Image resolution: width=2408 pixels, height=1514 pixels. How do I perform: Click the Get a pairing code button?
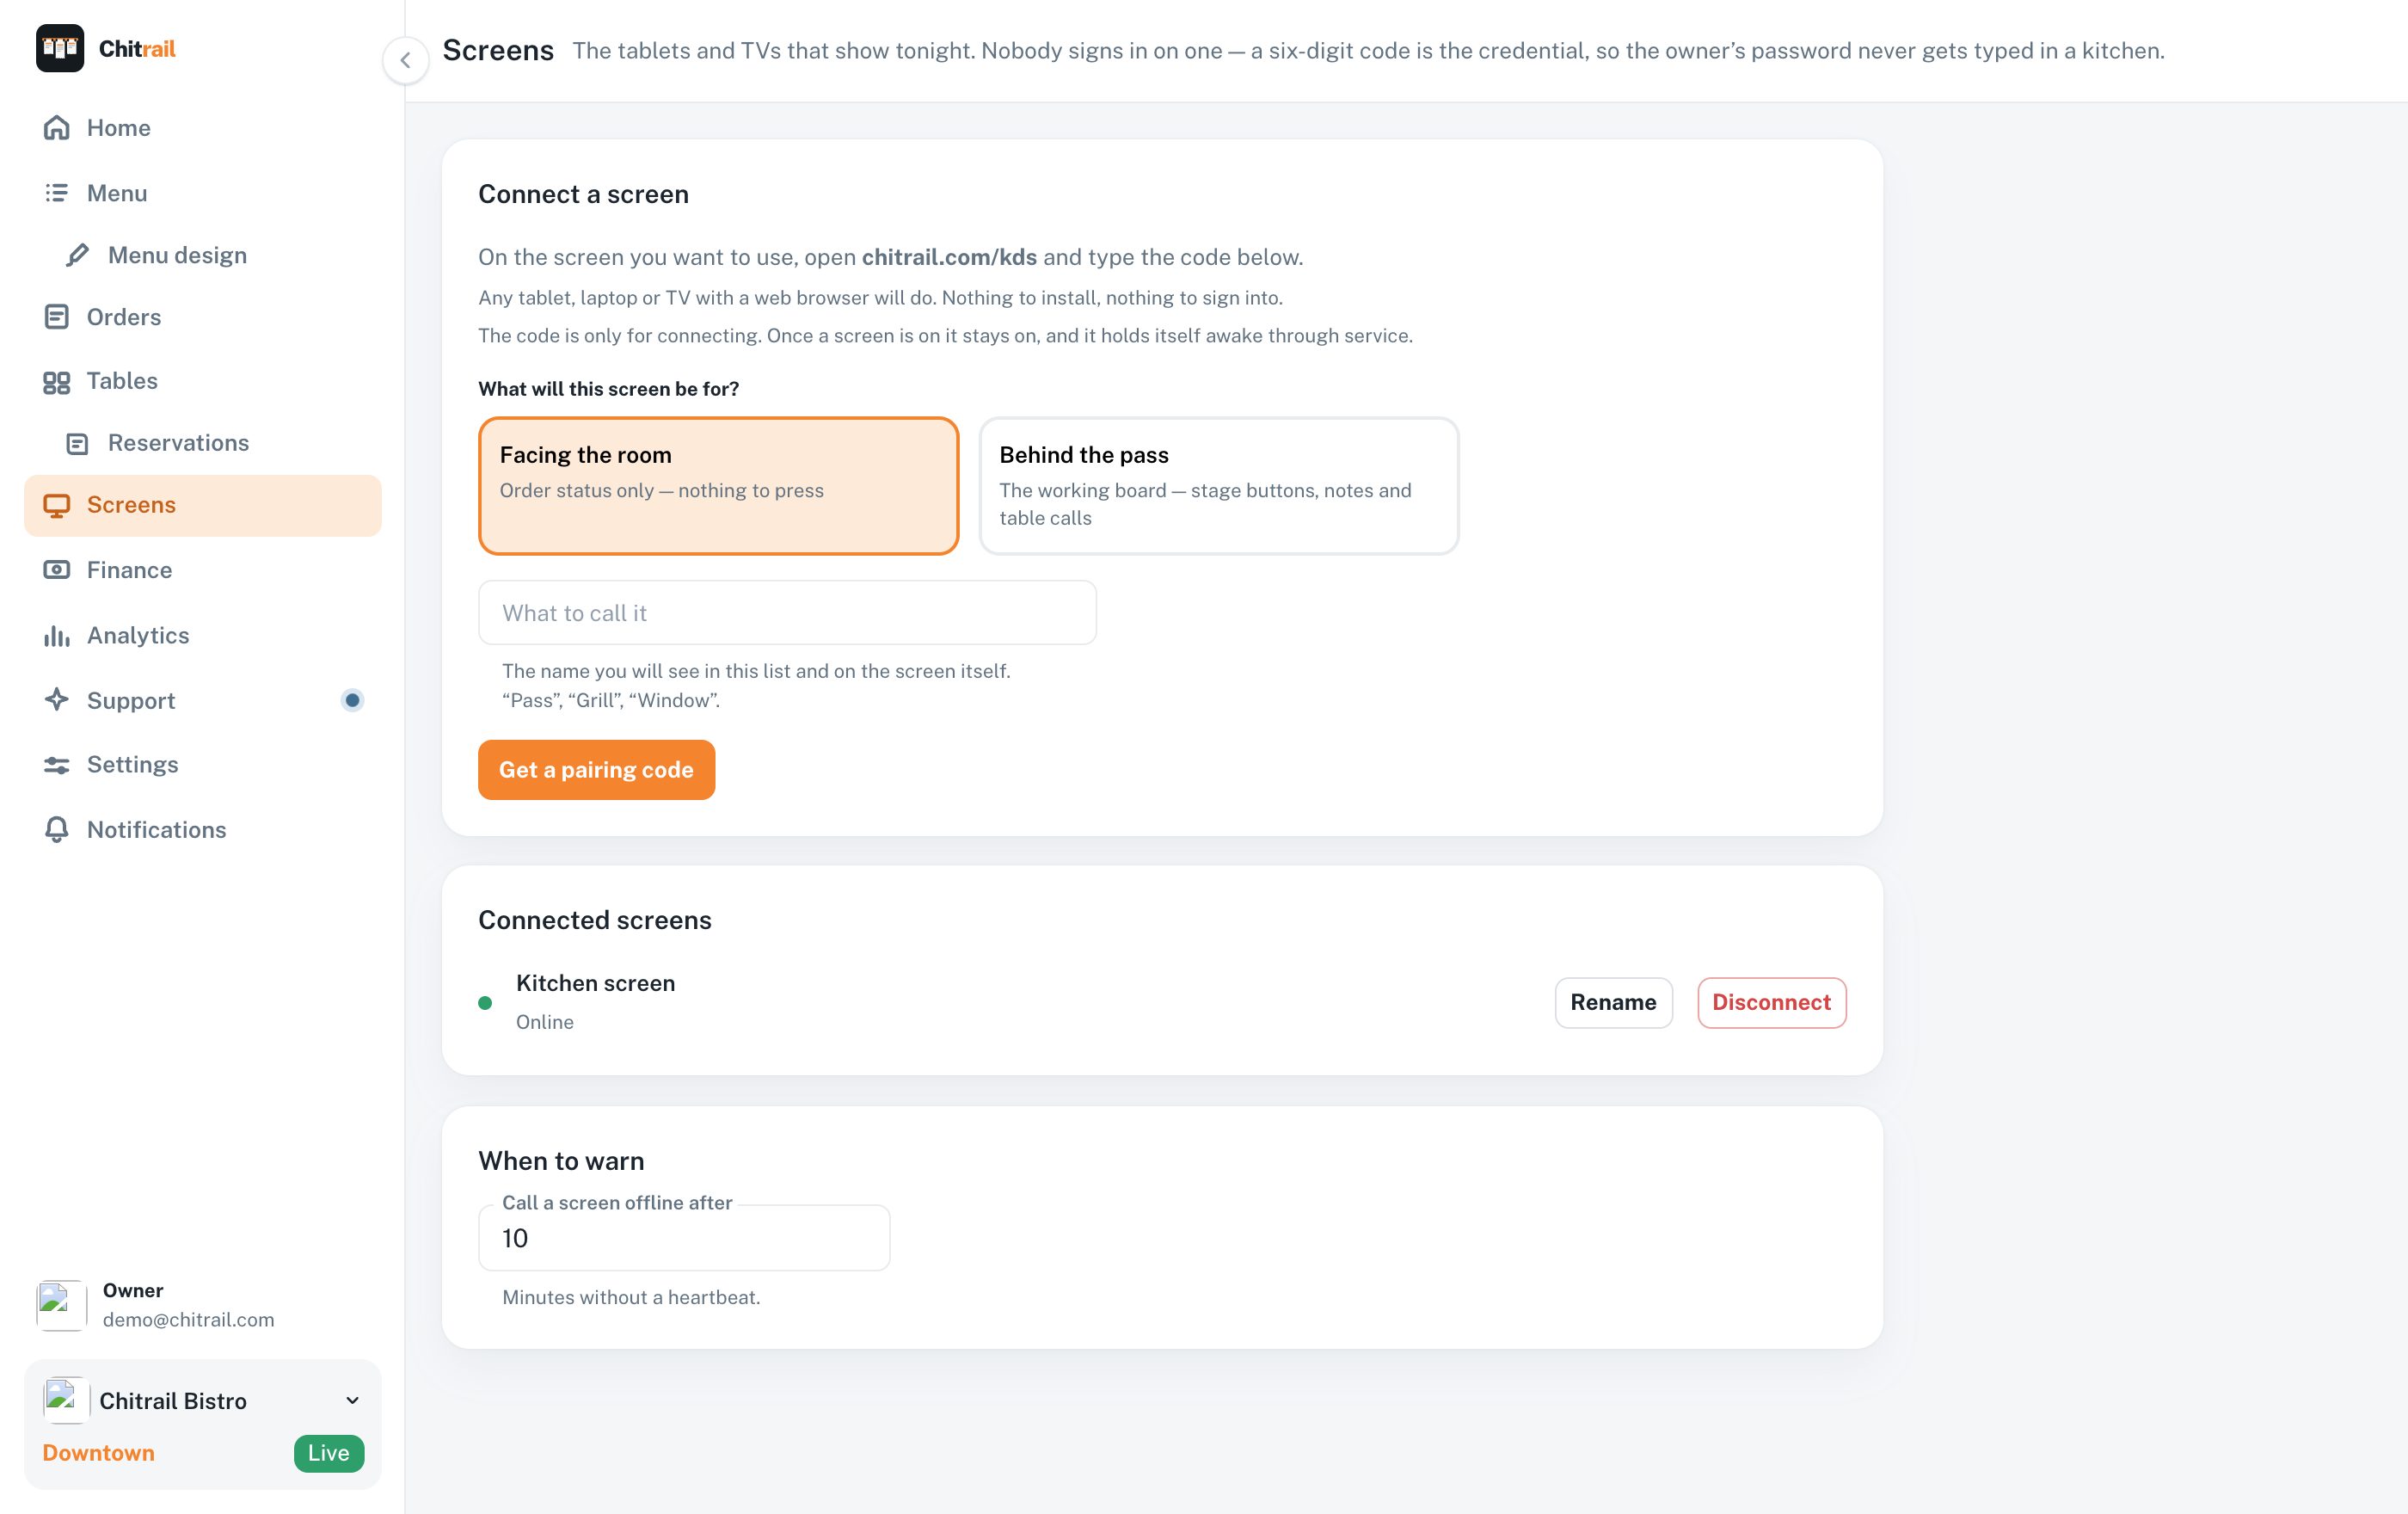(596, 770)
